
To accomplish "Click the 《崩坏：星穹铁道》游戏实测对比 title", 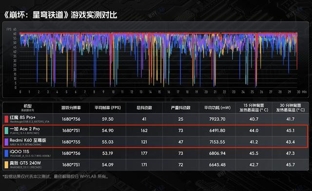I will (x=60, y=15).
